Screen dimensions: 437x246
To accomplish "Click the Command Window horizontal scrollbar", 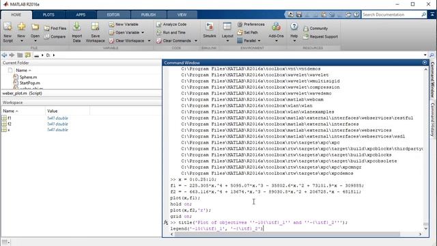I will 287,234.
